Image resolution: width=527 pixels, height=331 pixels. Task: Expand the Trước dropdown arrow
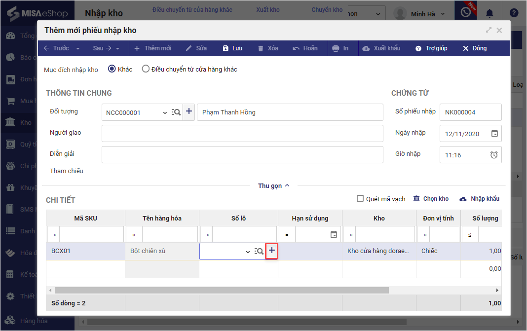(x=78, y=49)
